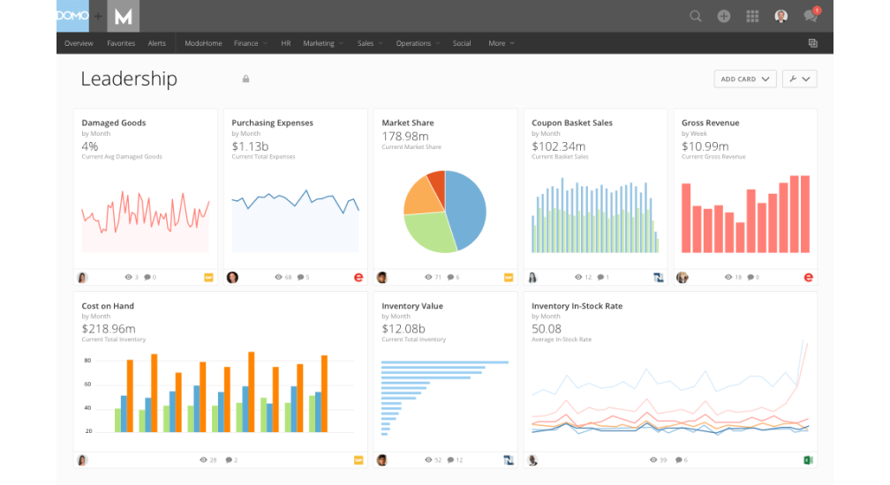Click the Excel source icon on Inventory In-Stock Rate

coord(808,460)
